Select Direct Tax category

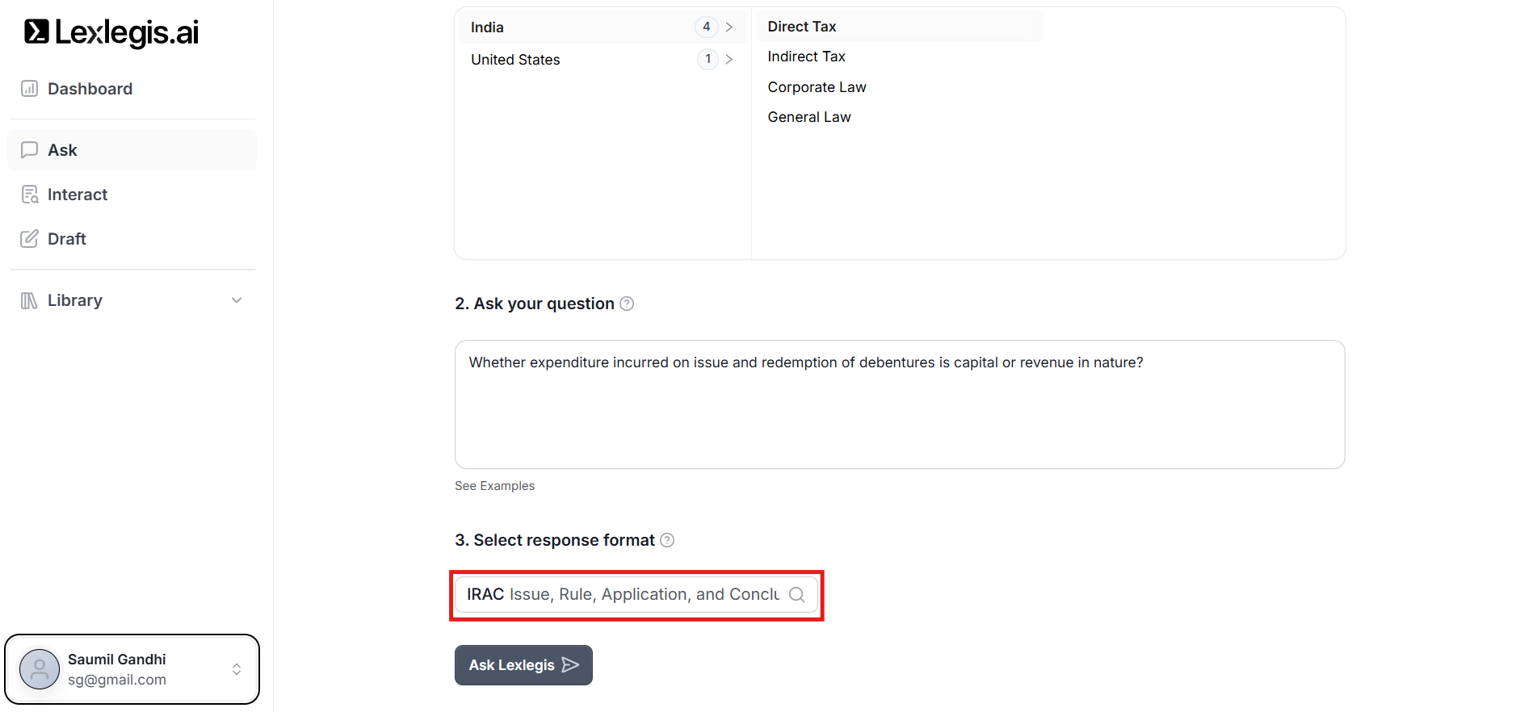(x=802, y=27)
